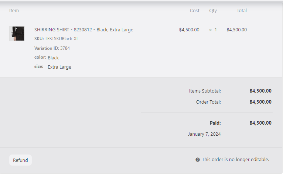
Task: Click the line item total amount
Action: [x=237, y=30]
